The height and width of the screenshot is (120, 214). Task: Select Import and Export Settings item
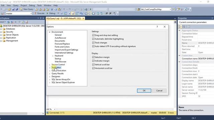tap(66, 50)
